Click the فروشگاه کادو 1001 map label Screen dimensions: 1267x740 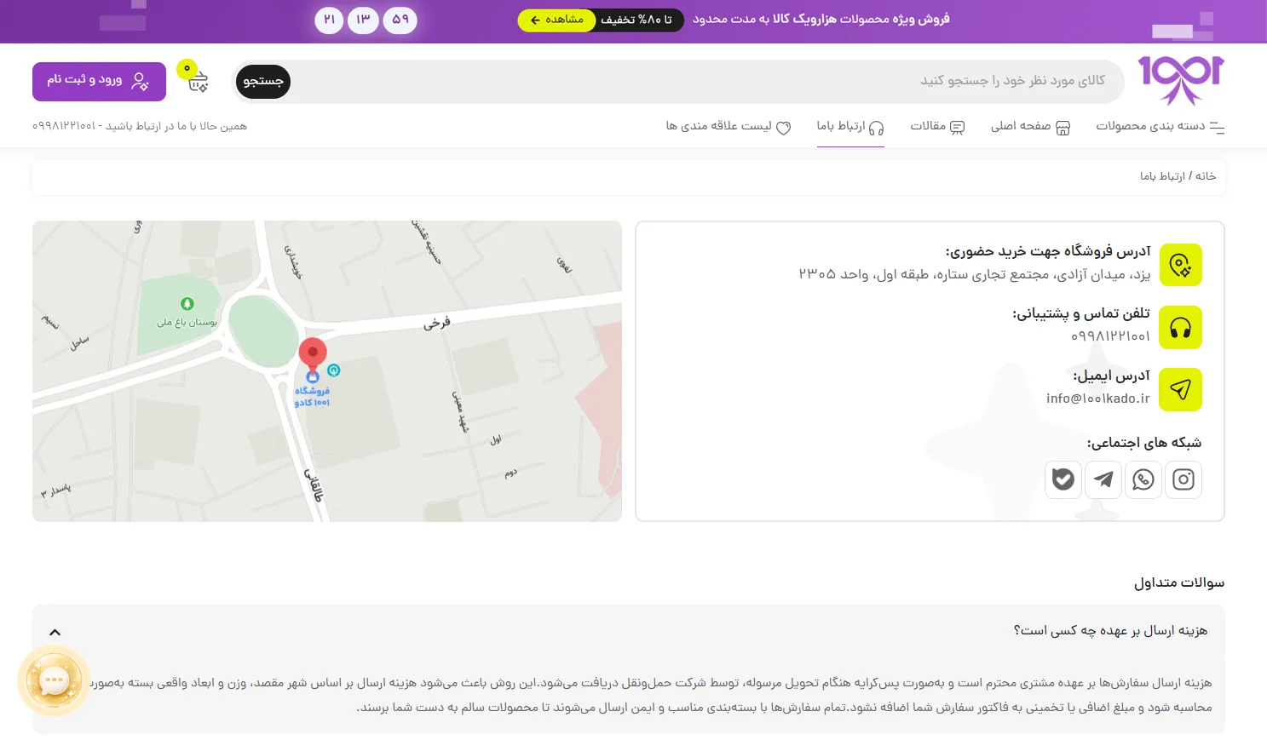coord(312,397)
